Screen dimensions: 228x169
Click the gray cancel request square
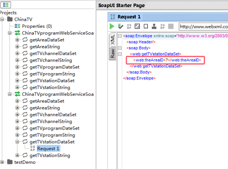coord(171,27)
